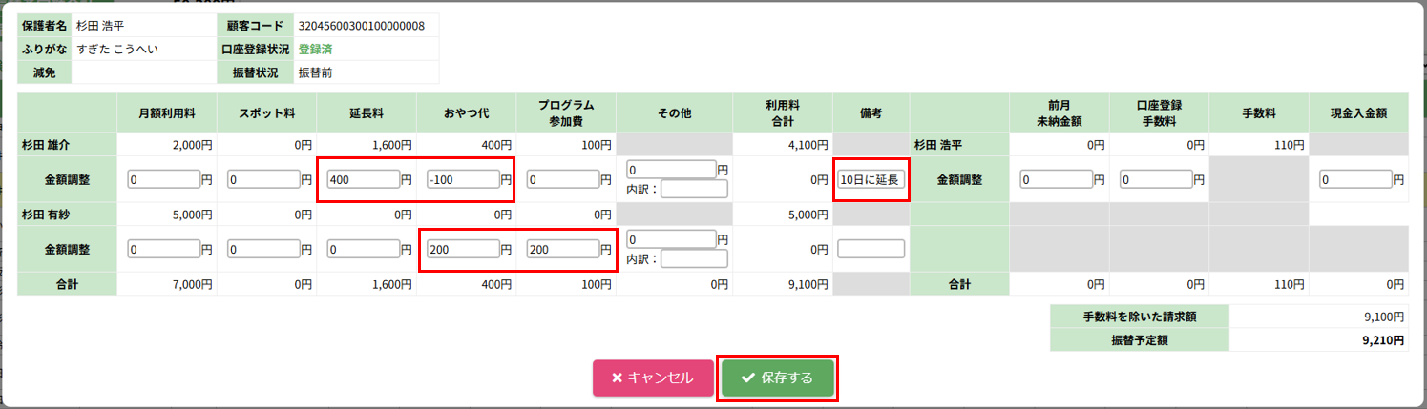
Task: Click 杉田 雄介's おやつ代 field showing -100
Action: [x=463, y=179]
